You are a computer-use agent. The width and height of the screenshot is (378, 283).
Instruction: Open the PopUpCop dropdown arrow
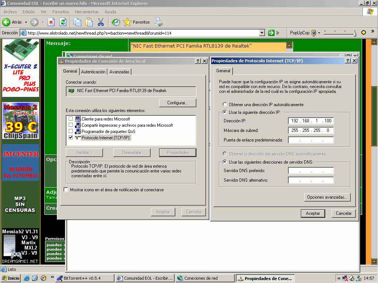pyautogui.click(x=319, y=33)
